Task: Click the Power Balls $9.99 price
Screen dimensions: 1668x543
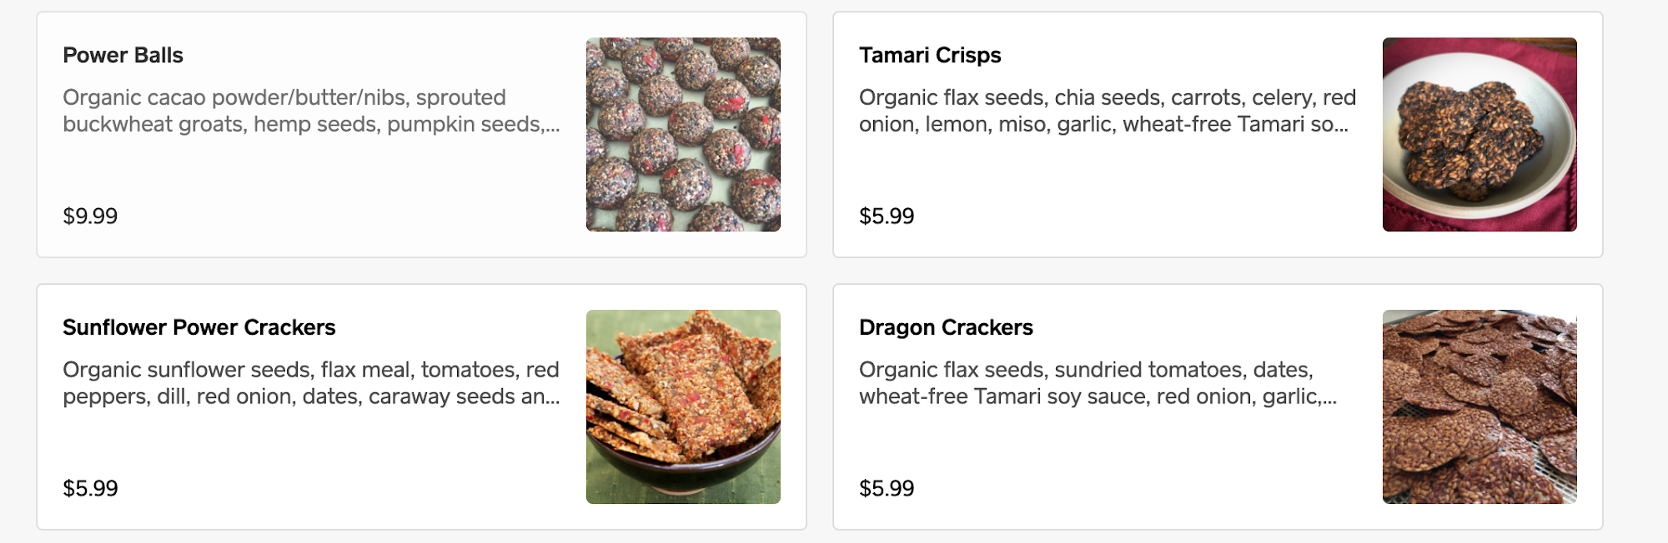Action: pos(90,216)
